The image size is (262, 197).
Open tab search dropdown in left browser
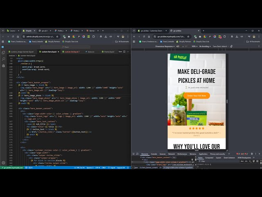point(3,31)
